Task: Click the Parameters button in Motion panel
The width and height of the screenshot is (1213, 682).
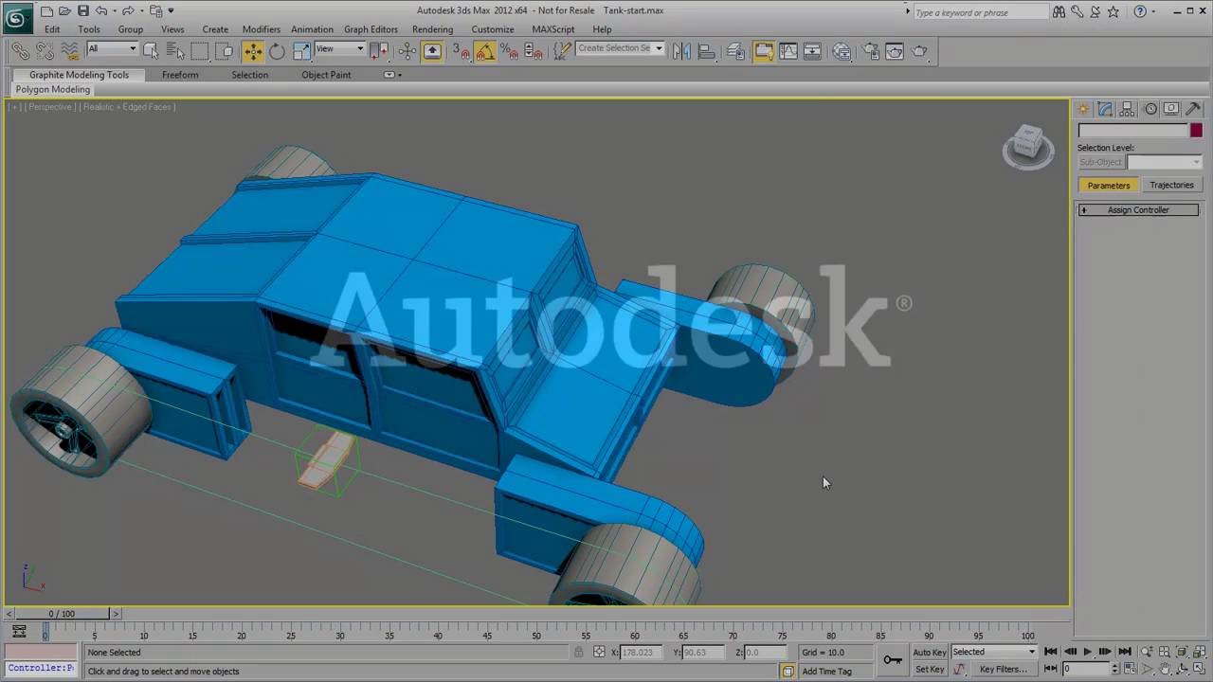Action: (1108, 186)
